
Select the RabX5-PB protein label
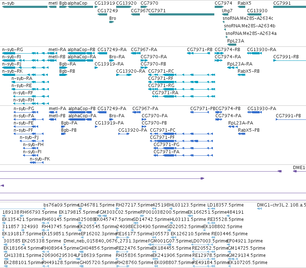coord(249,130)
